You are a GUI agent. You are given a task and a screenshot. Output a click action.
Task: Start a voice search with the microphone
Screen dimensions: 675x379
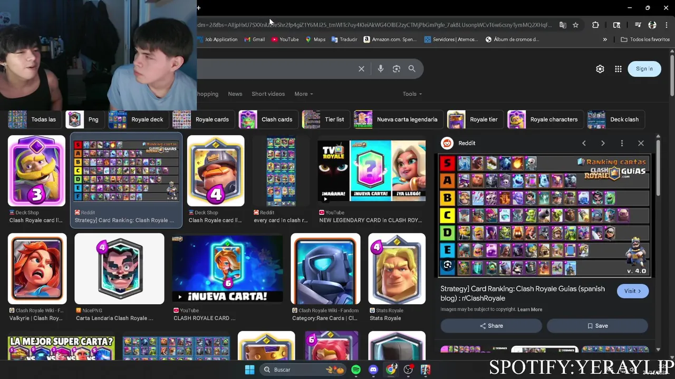point(380,69)
